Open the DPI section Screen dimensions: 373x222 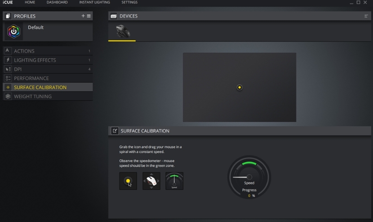tap(48, 69)
